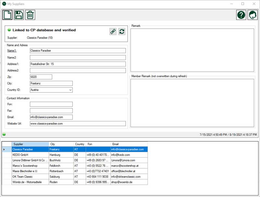Image resolution: width=260 pixels, height=197 pixels.
Task: Open help via question mark icon
Action: click(241, 15)
